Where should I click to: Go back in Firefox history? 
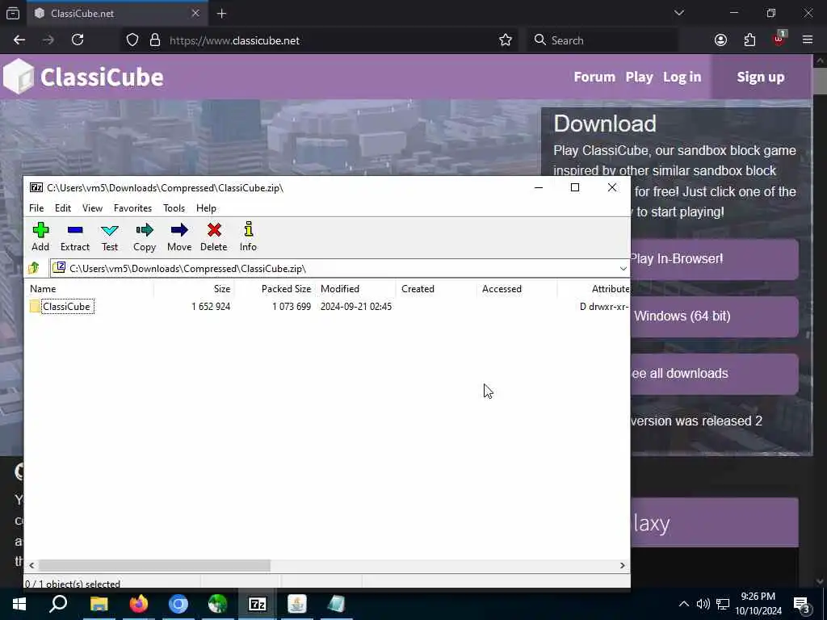[x=19, y=40]
